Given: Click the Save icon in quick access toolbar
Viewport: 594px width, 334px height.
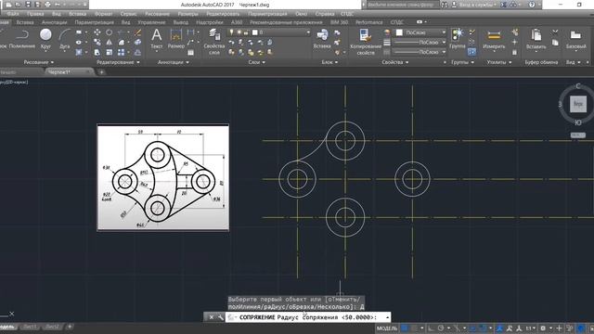Looking at the screenshot, I should [x=28, y=5].
